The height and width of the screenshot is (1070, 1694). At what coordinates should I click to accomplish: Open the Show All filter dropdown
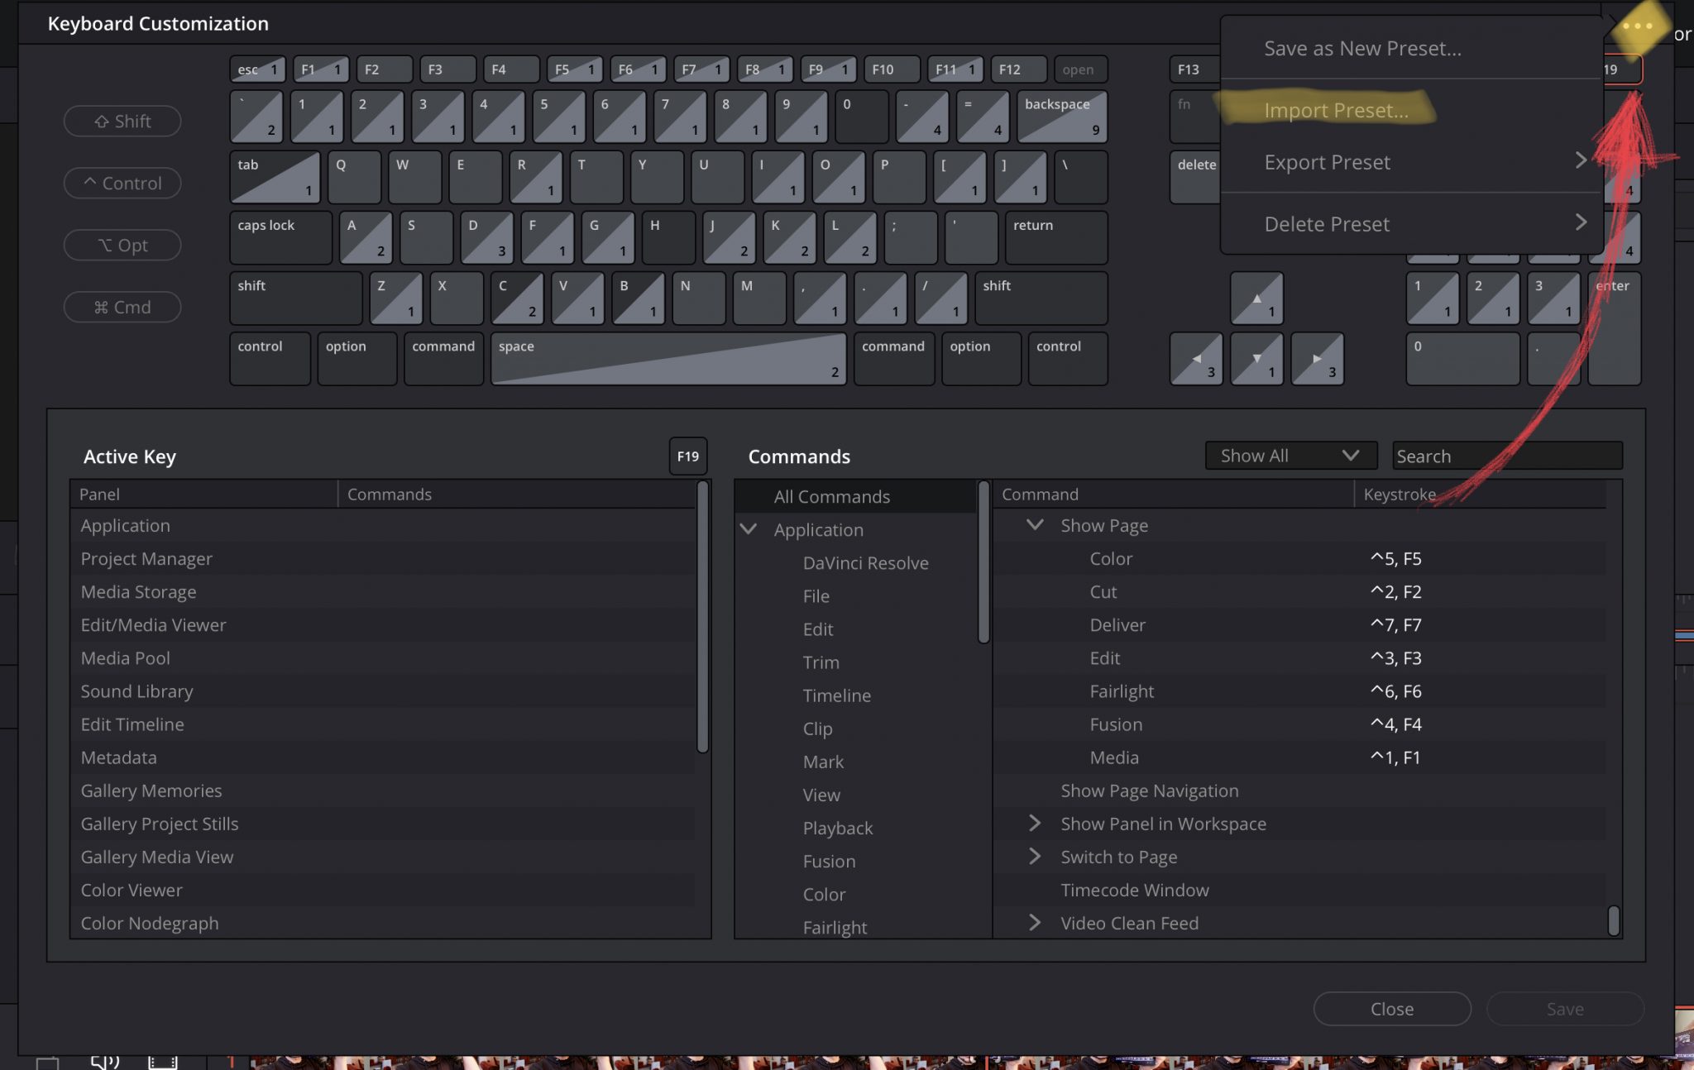point(1290,455)
